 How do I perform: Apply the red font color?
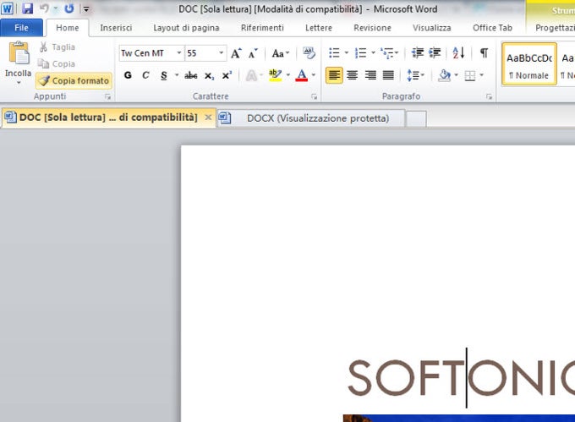(x=301, y=75)
